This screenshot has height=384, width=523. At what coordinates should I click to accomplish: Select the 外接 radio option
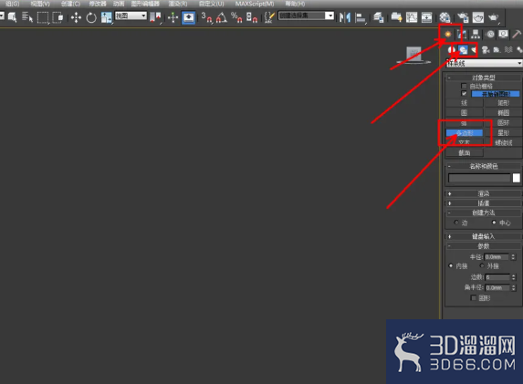click(482, 265)
